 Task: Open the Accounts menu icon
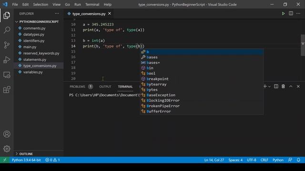[x=7, y=134]
